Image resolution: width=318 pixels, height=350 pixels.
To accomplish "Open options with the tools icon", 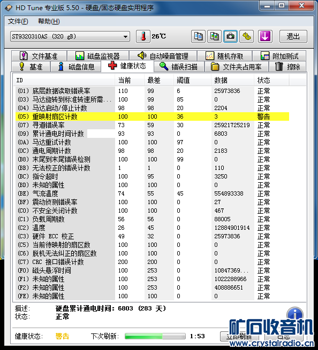I will (x=246, y=36).
